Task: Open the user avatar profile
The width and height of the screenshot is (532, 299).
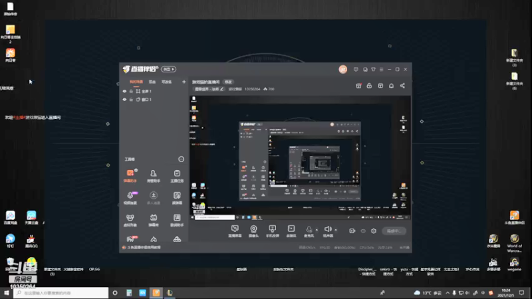Action: click(343, 70)
